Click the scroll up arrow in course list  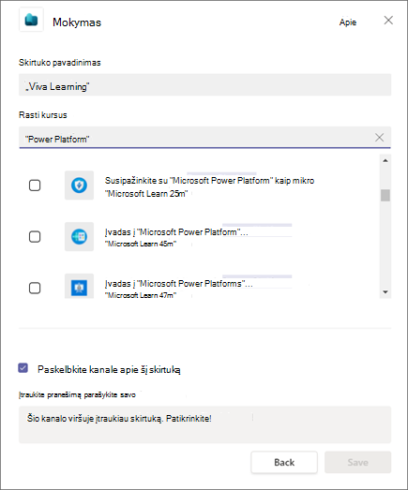tap(385, 160)
